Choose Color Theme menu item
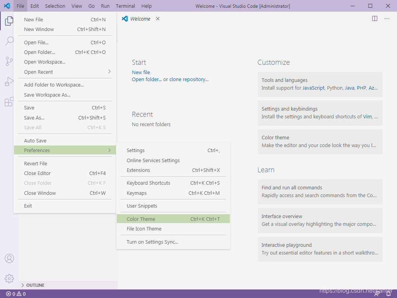The width and height of the screenshot is (397, 298). point(173,219)
